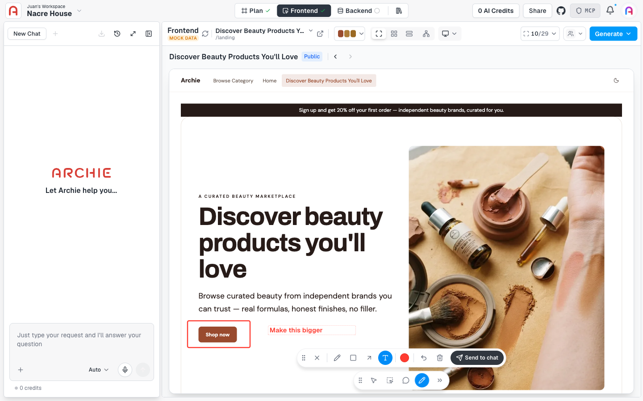Click the chat request input field
The height and width of the screenshot is (401, 643).
coord(81,340)
